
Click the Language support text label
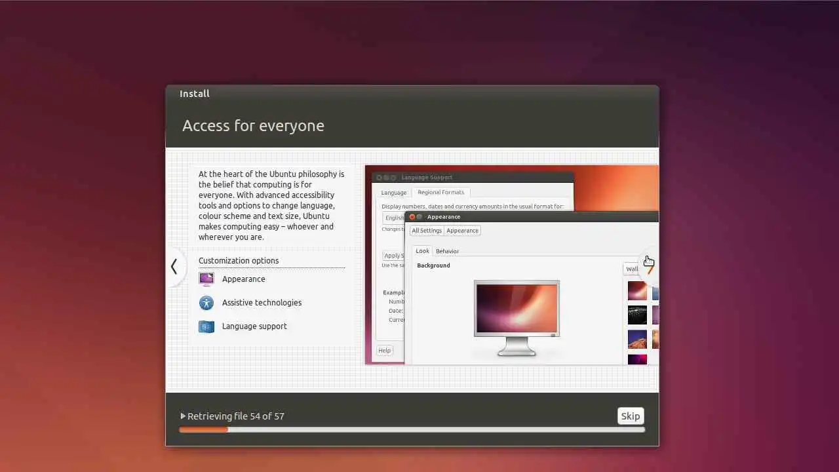(x=254, y=326)
